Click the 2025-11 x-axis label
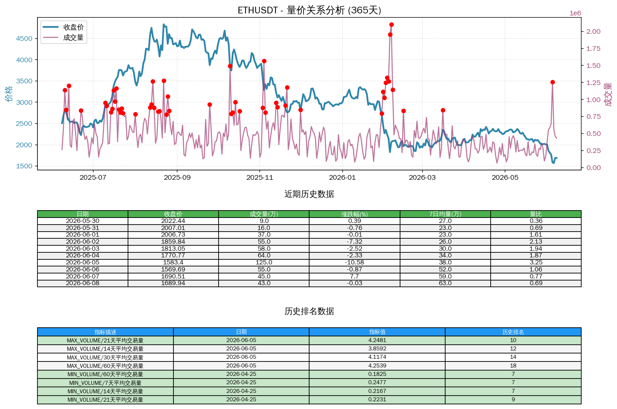 [260, 177]
